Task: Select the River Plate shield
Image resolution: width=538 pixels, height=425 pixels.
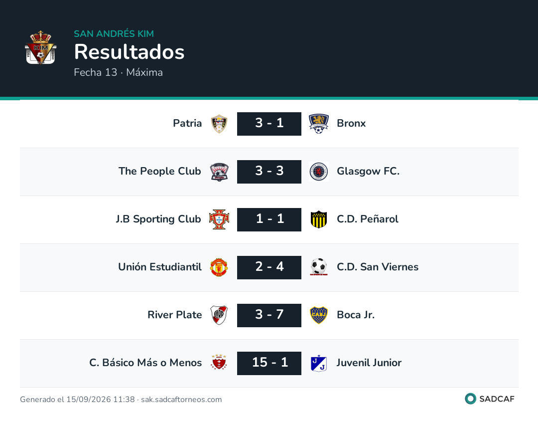Action: click(219, 315)
